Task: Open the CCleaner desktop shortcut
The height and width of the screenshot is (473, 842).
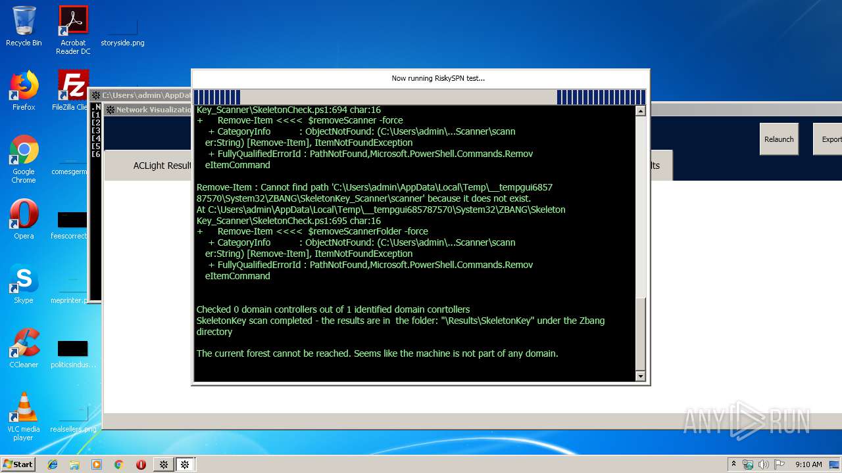Action: 24,348
